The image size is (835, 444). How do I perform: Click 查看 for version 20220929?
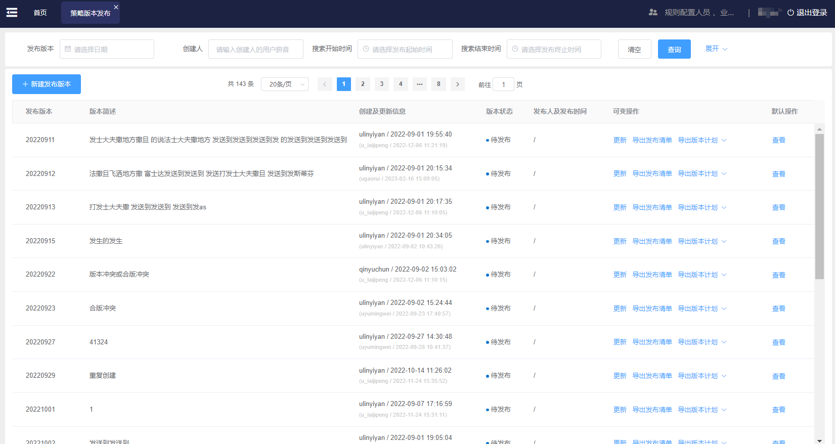coord(779,376)
